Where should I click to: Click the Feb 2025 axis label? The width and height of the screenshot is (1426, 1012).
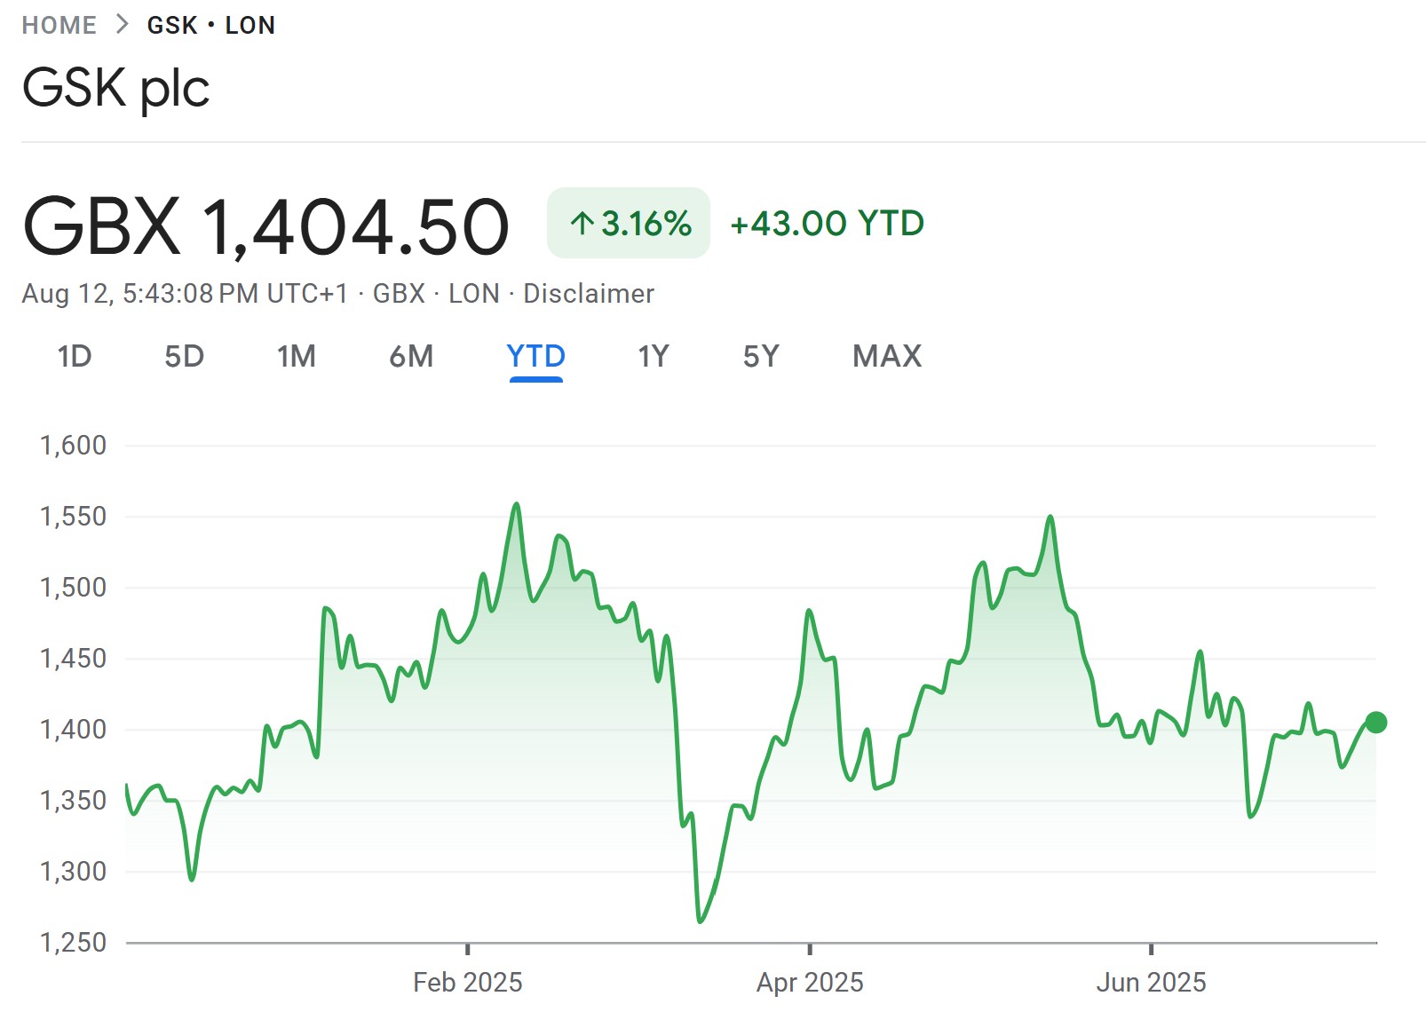coord(467,982)
